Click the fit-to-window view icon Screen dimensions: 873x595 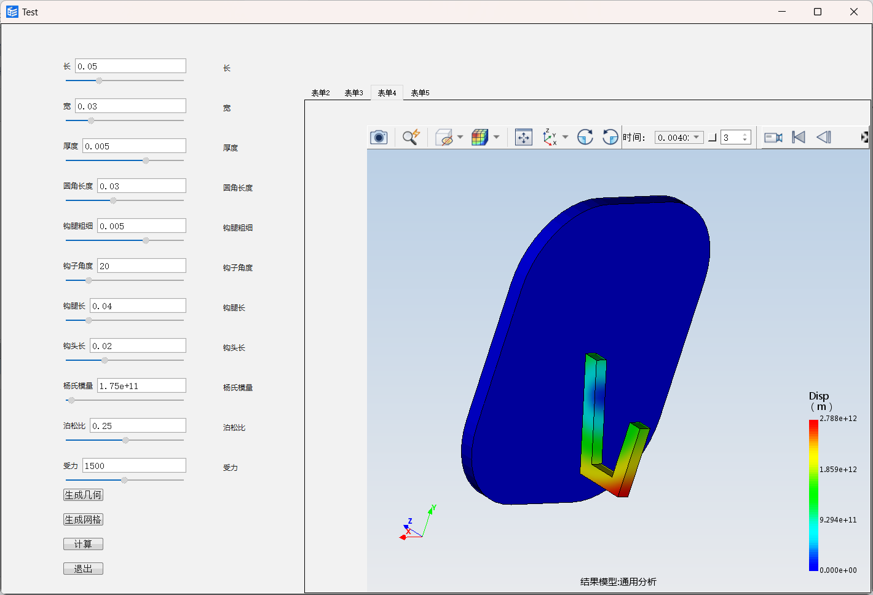(x=523, y=137)
